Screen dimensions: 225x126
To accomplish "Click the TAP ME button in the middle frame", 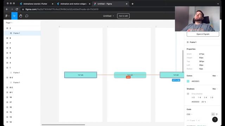I will (x=130, y=75).
